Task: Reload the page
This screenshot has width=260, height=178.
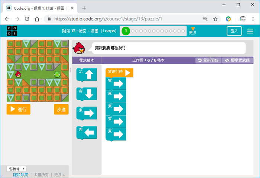Action: click(x=27, y=19)
